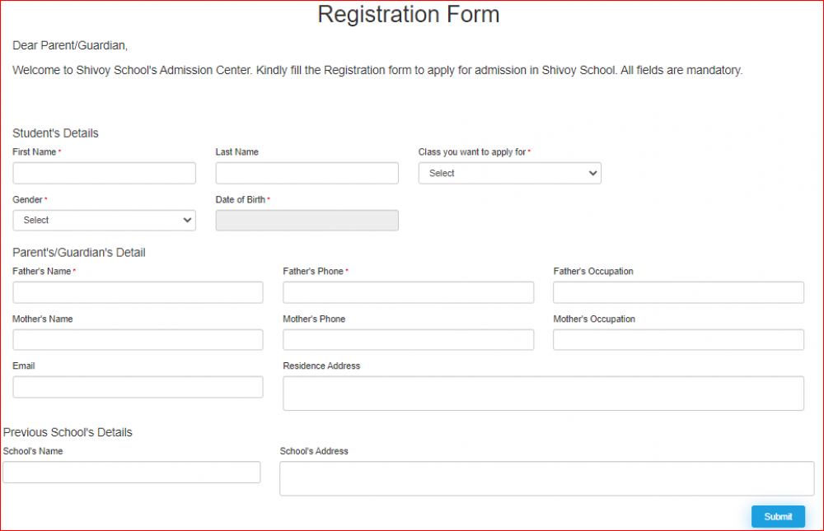Focus the Father's Phone field
Screen dimensions: 824x531
pos(408,292)
